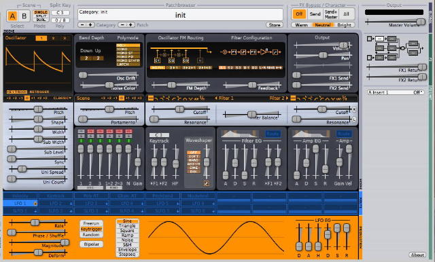Select Stepseq LFO waveform
Image resolution: width=435 pixels, height=262 pixels.
[127, 254]
